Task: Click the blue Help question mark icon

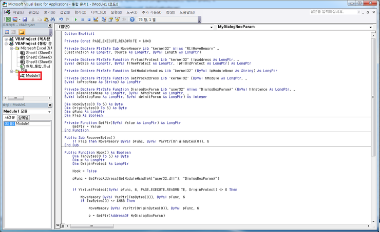Action: (x=132, y=19)
